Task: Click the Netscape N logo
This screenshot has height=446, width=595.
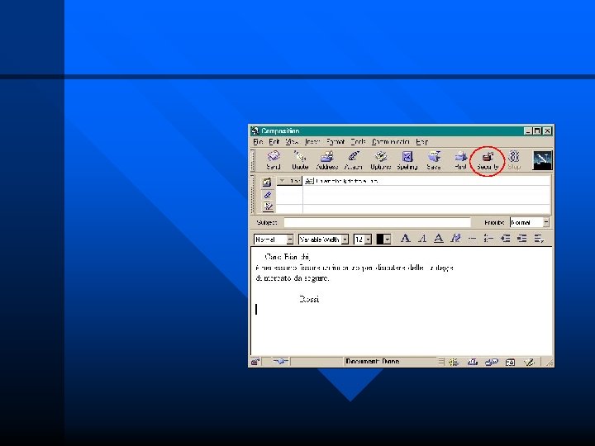Action: [542, 160]
